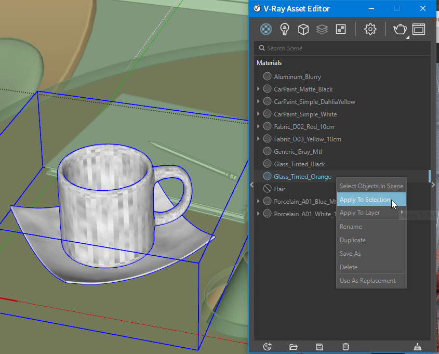
Task: Show the V-Ray frame buffer window icon
Action: click(419, 29)
